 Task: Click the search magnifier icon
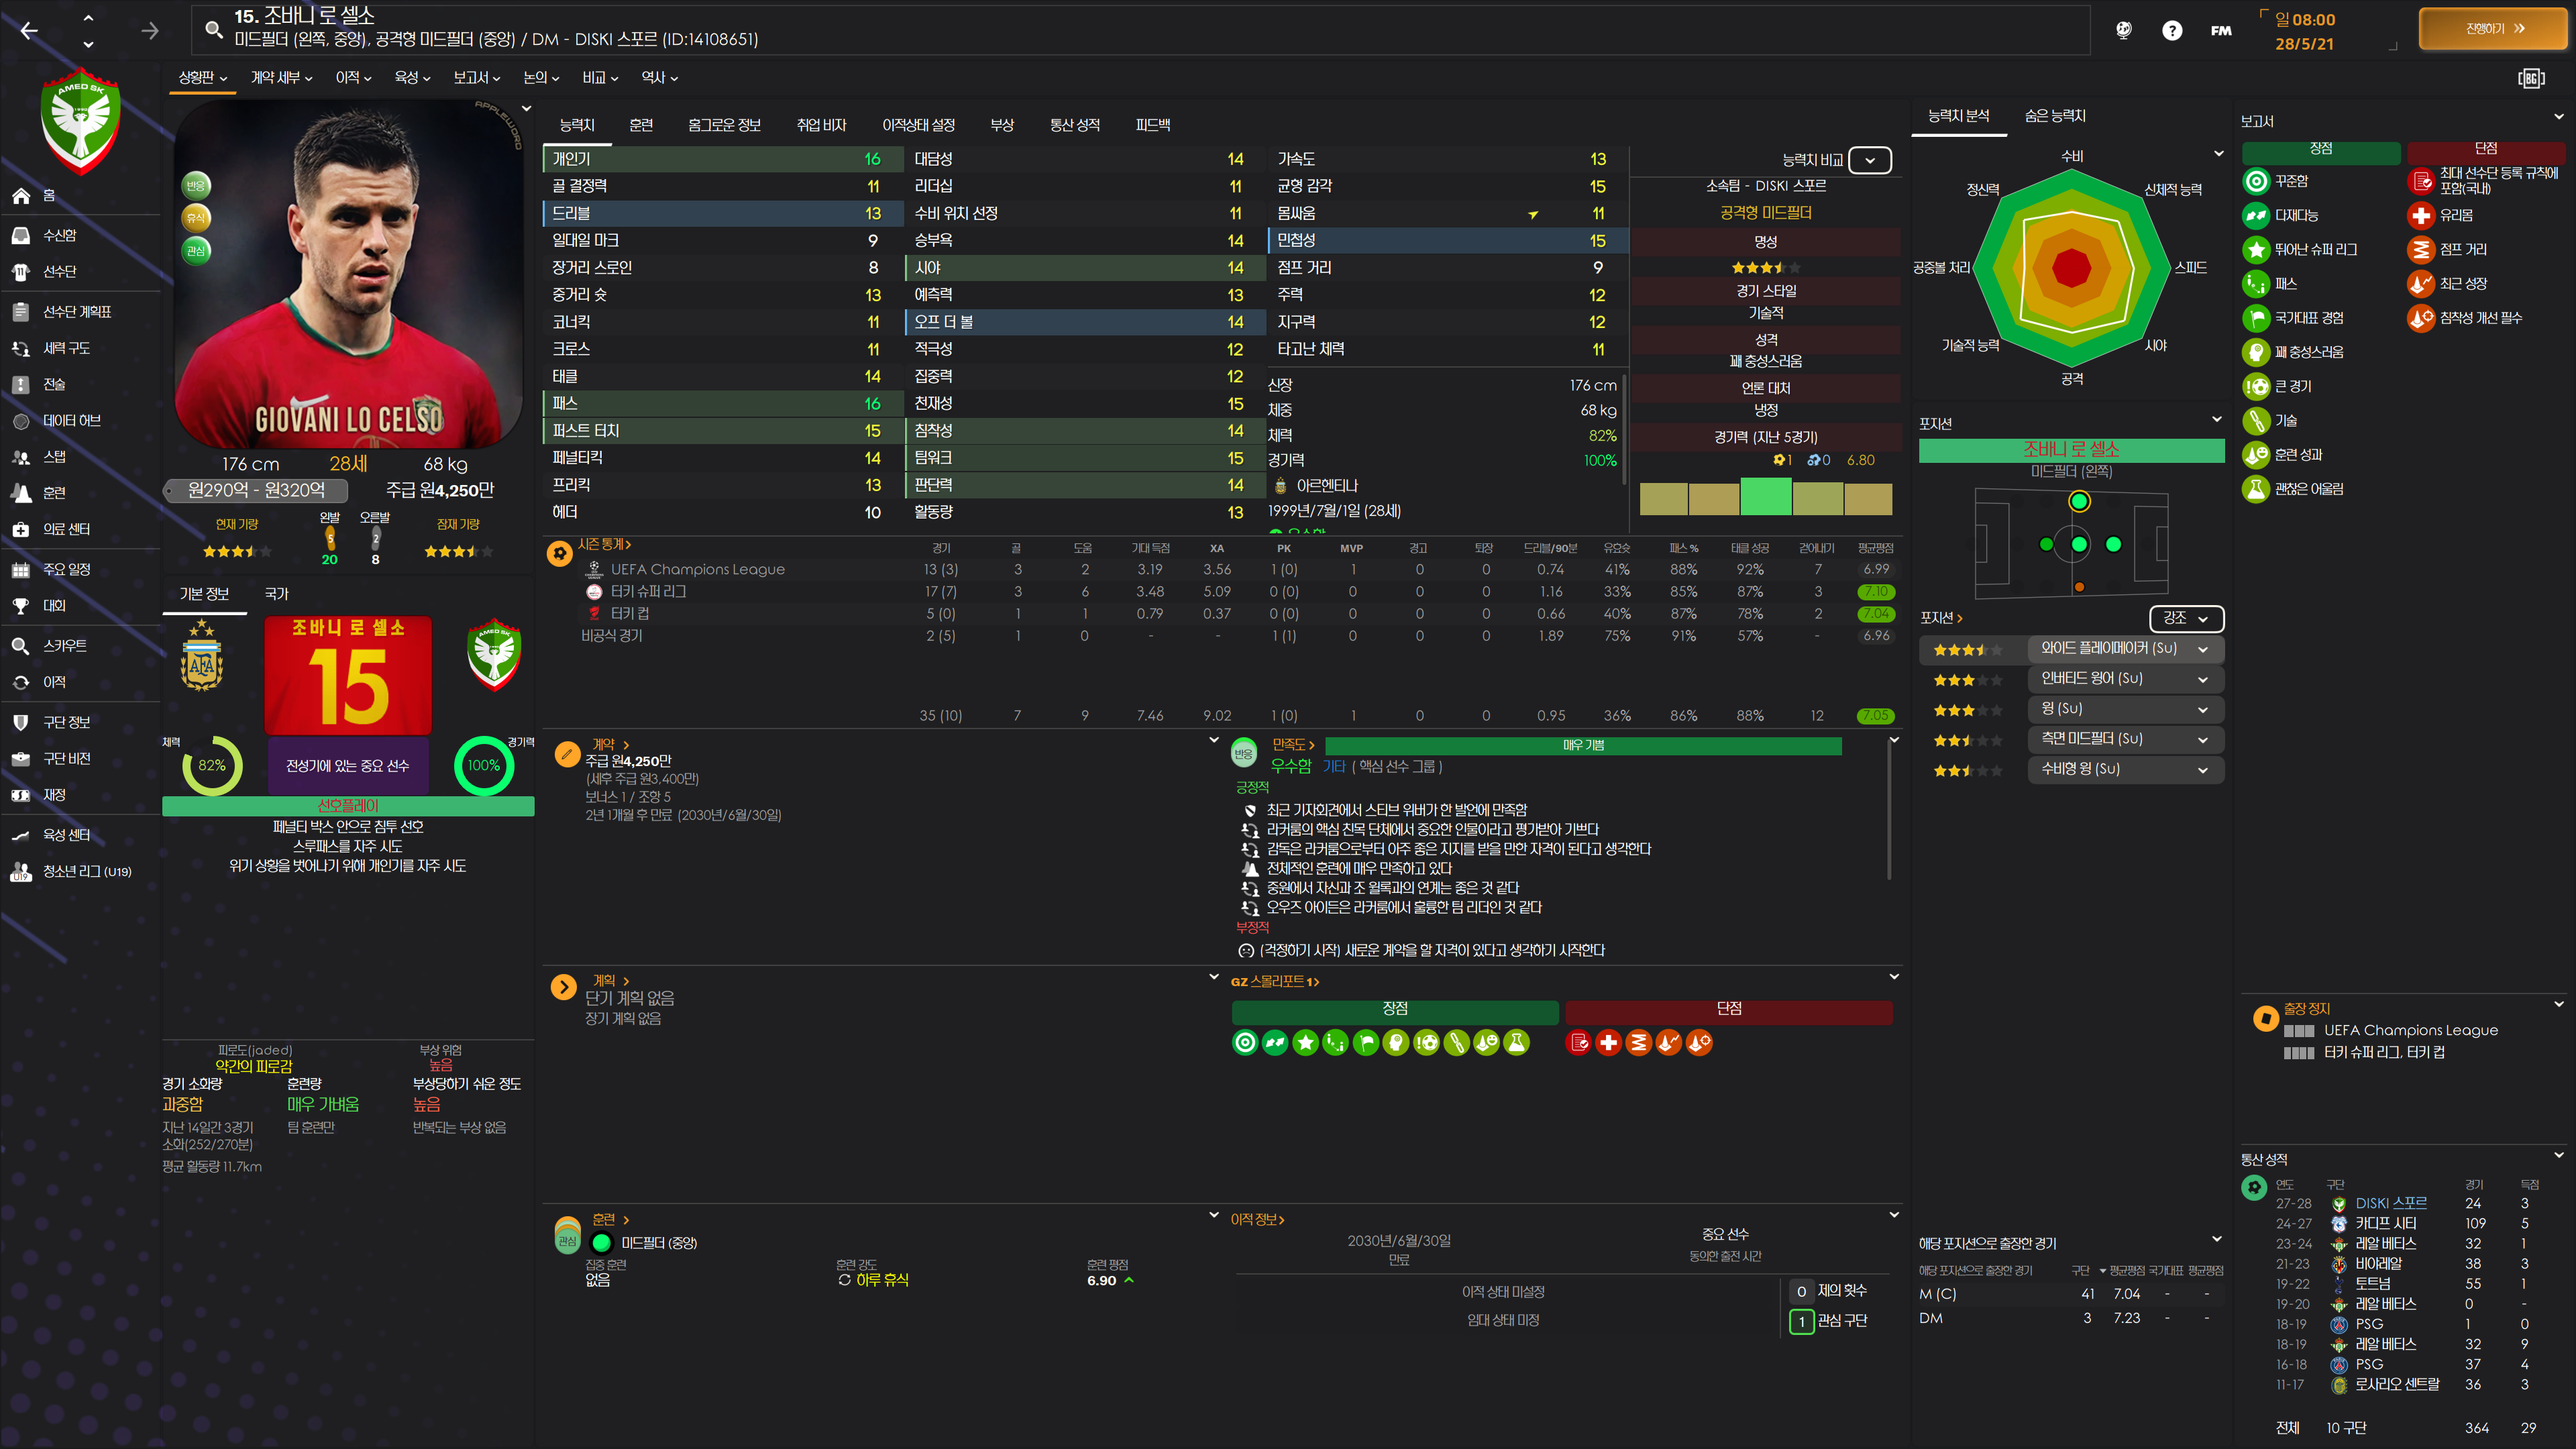tap(213, 29)
